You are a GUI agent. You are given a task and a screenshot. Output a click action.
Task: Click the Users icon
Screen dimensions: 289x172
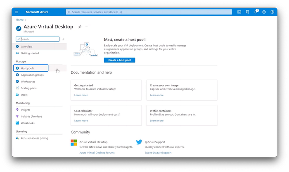pos(17,95)
